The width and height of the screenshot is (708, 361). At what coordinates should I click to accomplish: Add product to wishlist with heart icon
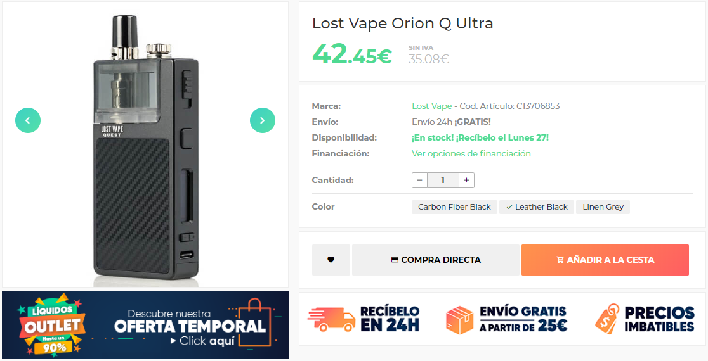(x=331, y=260)
